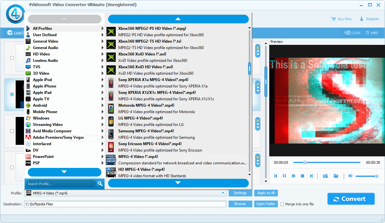Viewport: 385px width, 223px height.
Task: Click the Convert button
Action: (351, 199)
